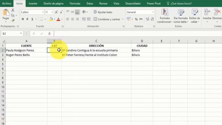222x125 pixels.
Task: Align cell content to middle
Action: [72, 12]
